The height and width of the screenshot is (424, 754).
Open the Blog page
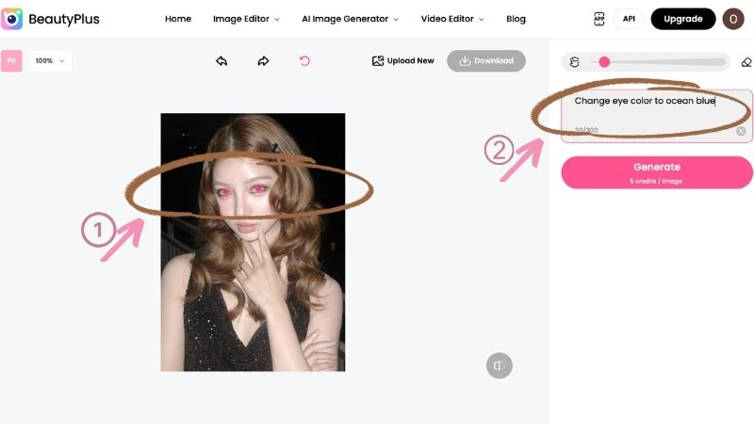tap(516, 19)
